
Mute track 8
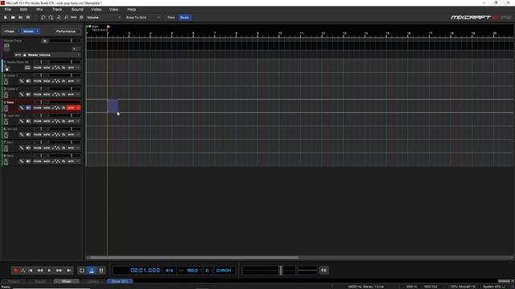click(38, 161)
